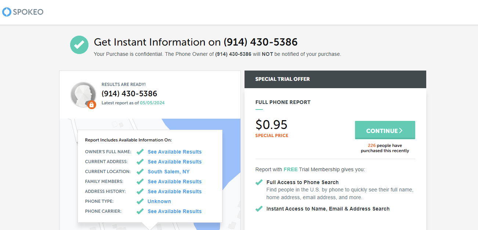The height and width of the screenshot is (230, 478).
Task: Open See Available Results for Current Address
Action: (175, 162)
